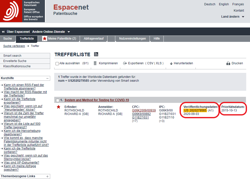
Task: Click the European Patent Office logo
Action: click(x=22, y=11)
